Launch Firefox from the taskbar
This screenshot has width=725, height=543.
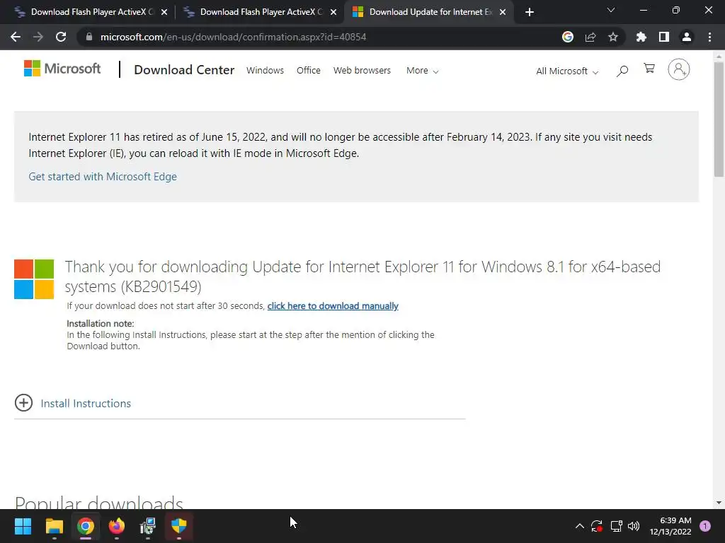[x=117, y=526]
